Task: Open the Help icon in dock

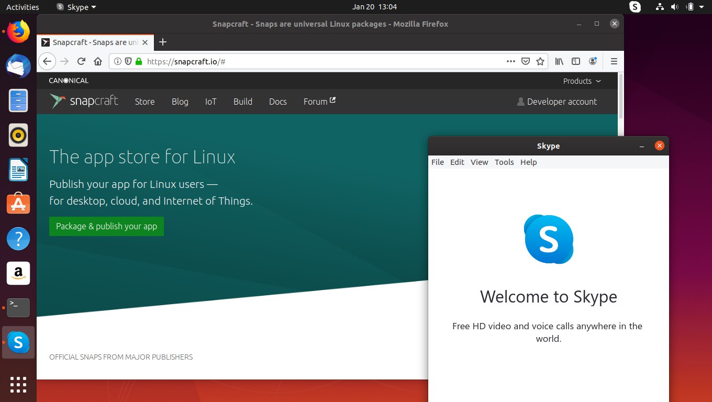Action: (x=18, y=239)
